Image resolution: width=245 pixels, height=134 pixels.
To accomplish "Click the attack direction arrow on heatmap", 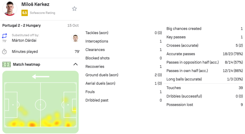I will click(x=40, y=76).
